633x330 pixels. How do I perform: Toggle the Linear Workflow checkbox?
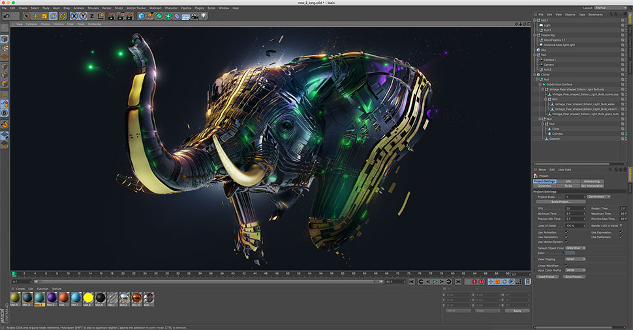pyautogui.click(x=566, y=265)
